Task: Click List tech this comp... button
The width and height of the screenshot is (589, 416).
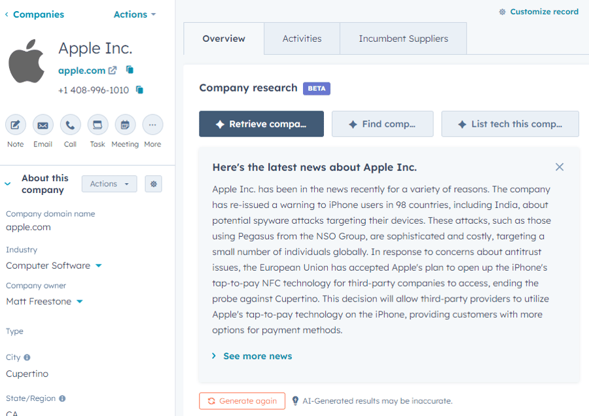Action: click(510, 124)
